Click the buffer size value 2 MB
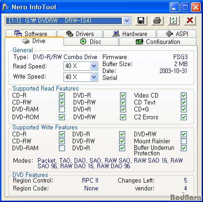 click(x=181, y=64)
